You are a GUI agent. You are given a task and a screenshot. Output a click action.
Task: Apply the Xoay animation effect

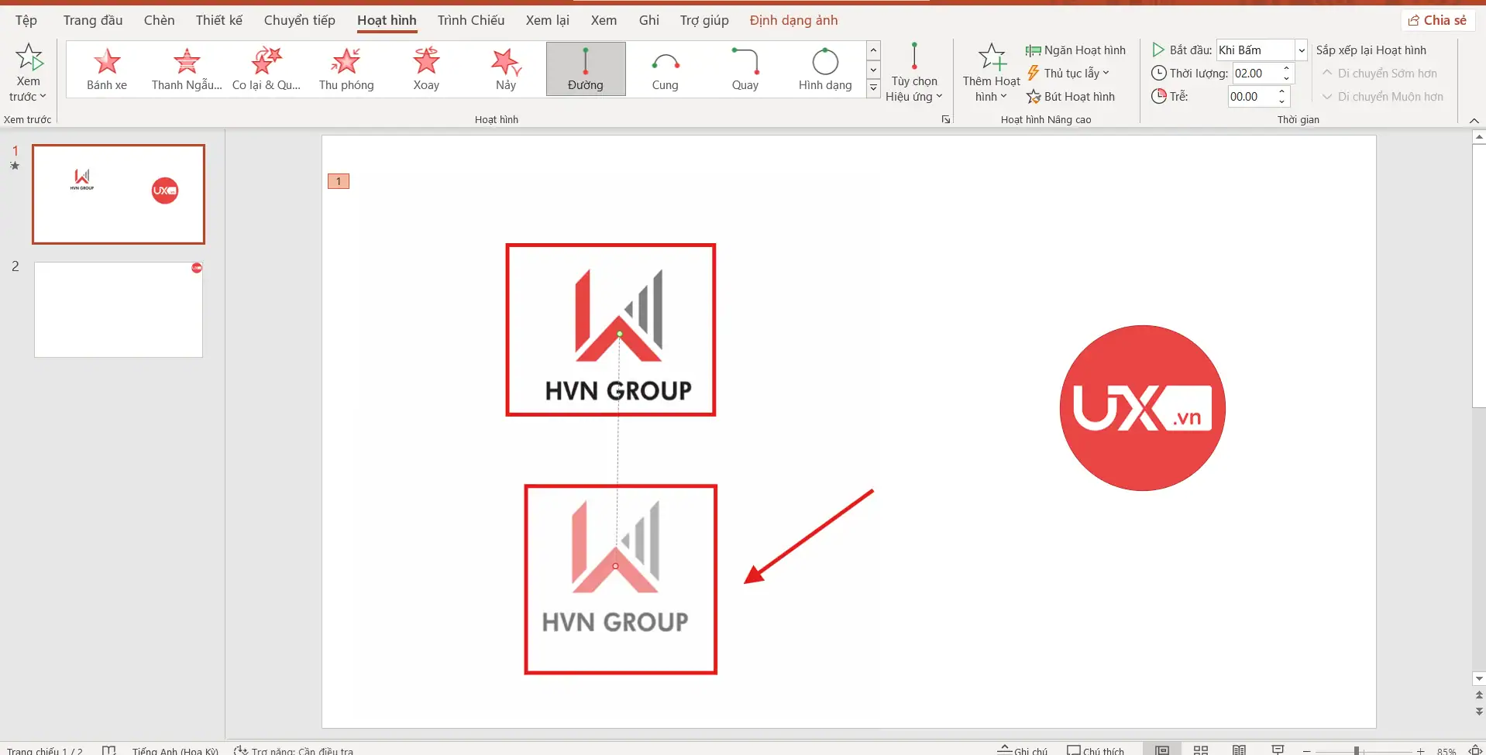tap(426, 69)
